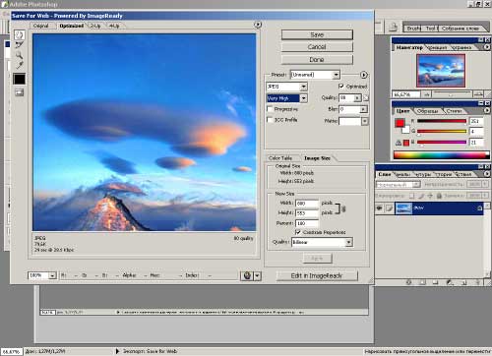Click the preview in browser icon
This screenshot has height=356, width=492.
[247, 275]
